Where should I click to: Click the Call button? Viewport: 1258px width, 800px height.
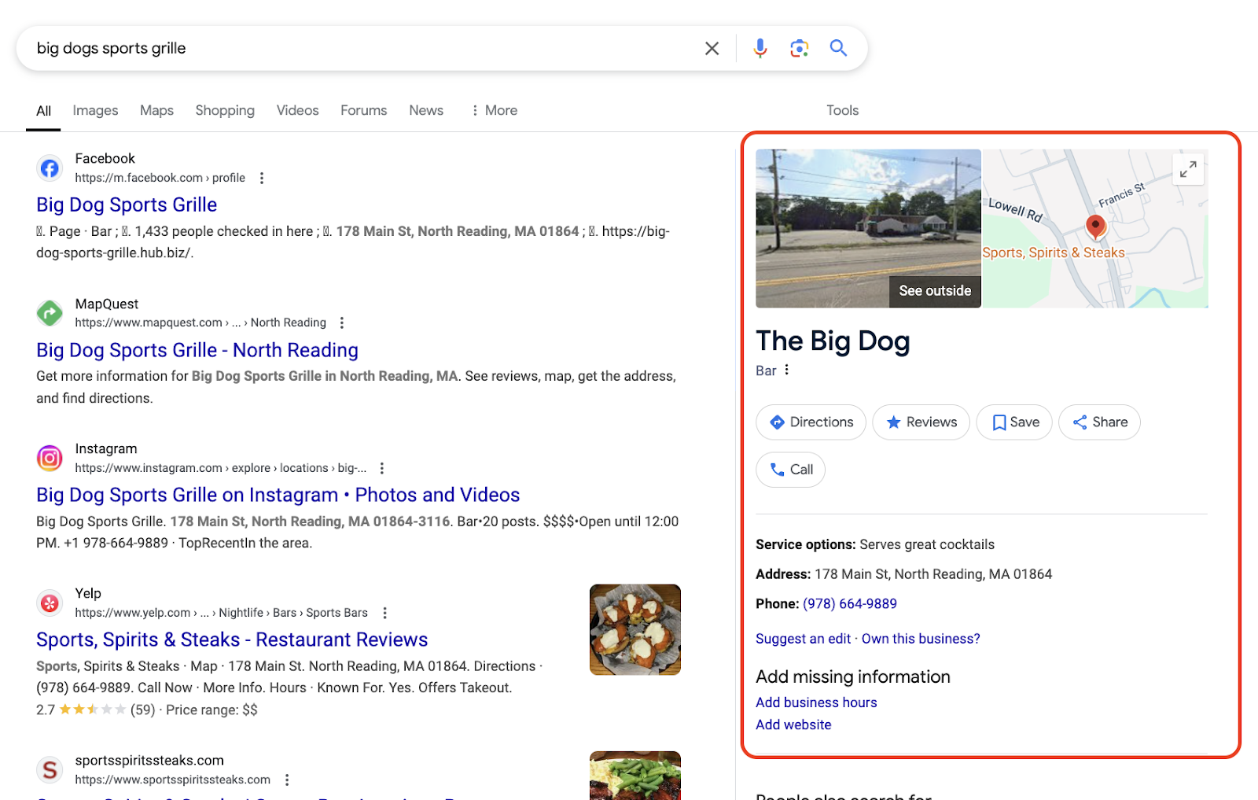[790, 470]
